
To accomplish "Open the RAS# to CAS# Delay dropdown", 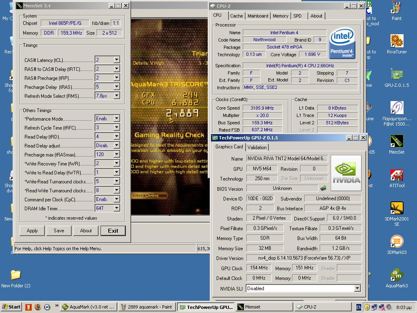I will 116,68.
